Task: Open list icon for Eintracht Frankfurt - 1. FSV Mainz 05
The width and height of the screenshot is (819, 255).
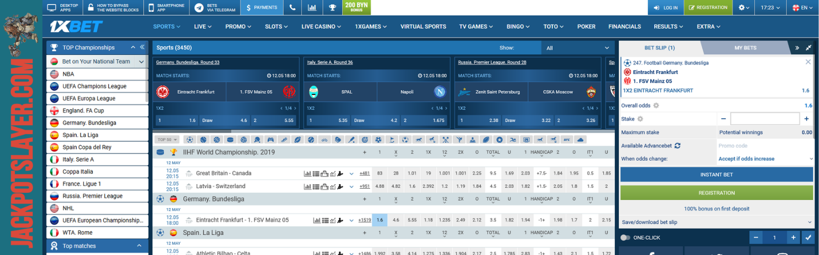Action: (325, 220)
